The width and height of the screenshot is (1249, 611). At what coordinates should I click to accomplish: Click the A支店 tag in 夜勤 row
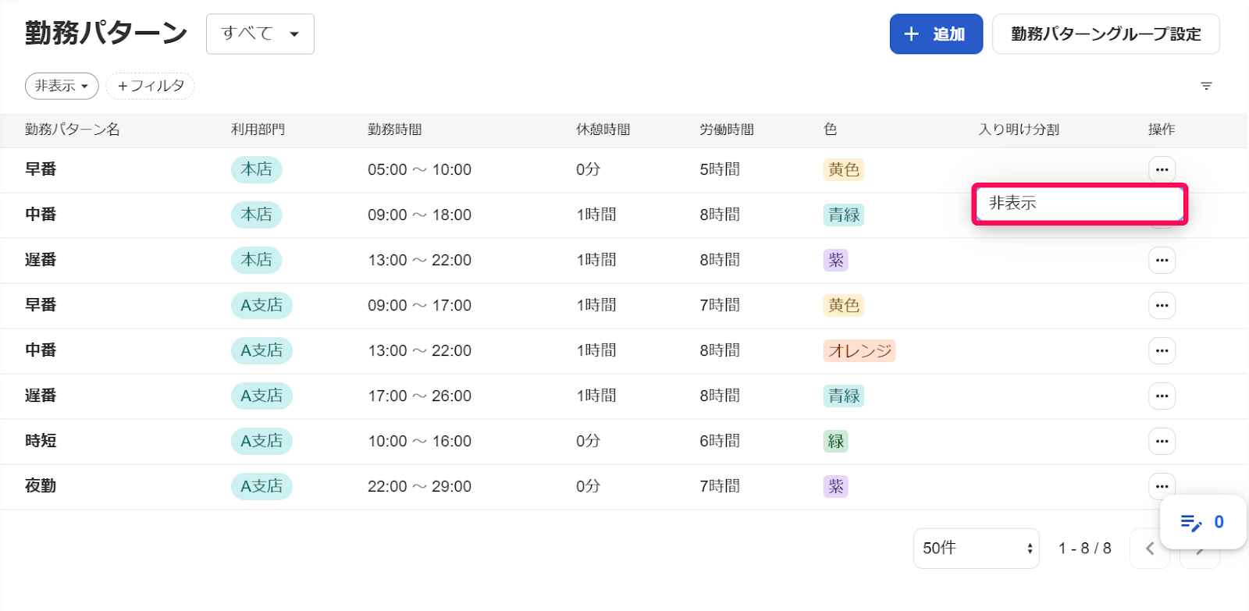[262, 486]
